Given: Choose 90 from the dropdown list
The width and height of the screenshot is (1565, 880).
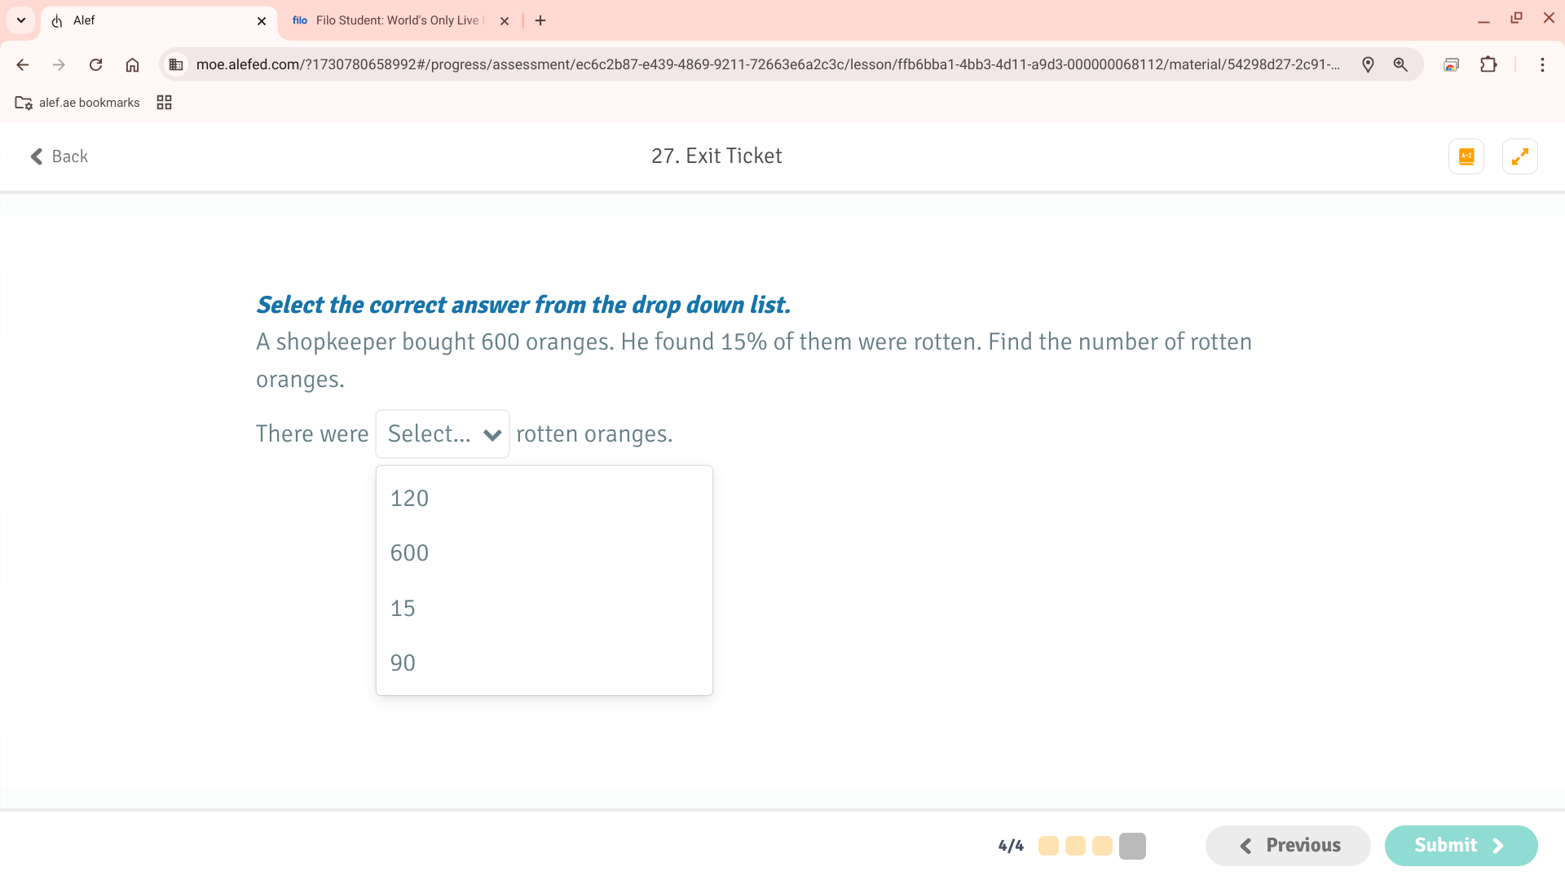Looking at the screenshot, I should point(403,663).
